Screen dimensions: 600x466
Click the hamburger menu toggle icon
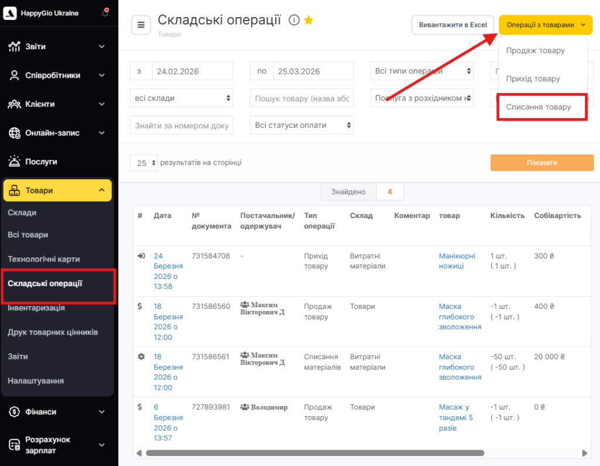tap(141, 25)
